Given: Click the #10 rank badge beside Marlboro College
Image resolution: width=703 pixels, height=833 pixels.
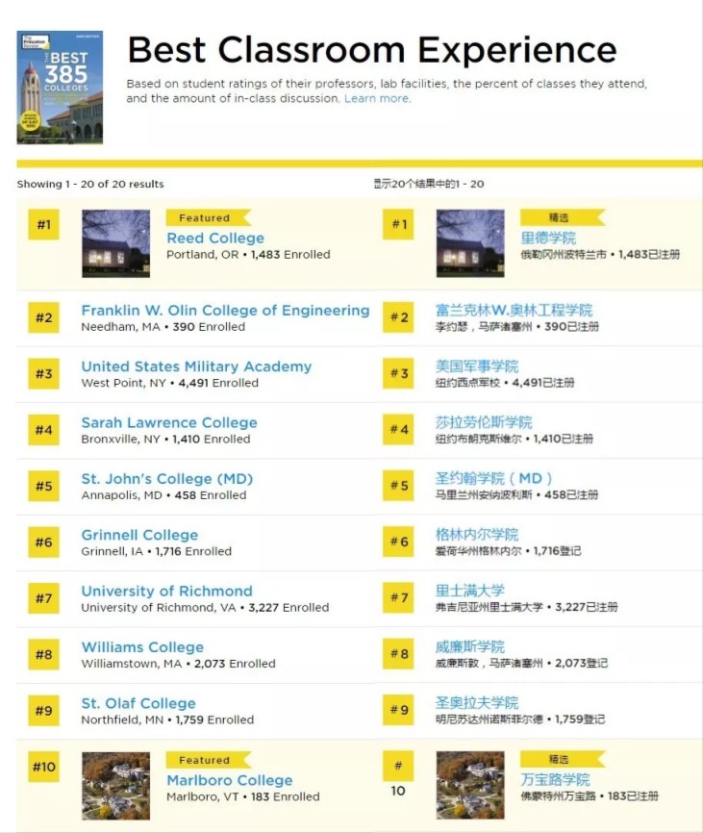Looking at the screenshot, I should tap(43, 768).
